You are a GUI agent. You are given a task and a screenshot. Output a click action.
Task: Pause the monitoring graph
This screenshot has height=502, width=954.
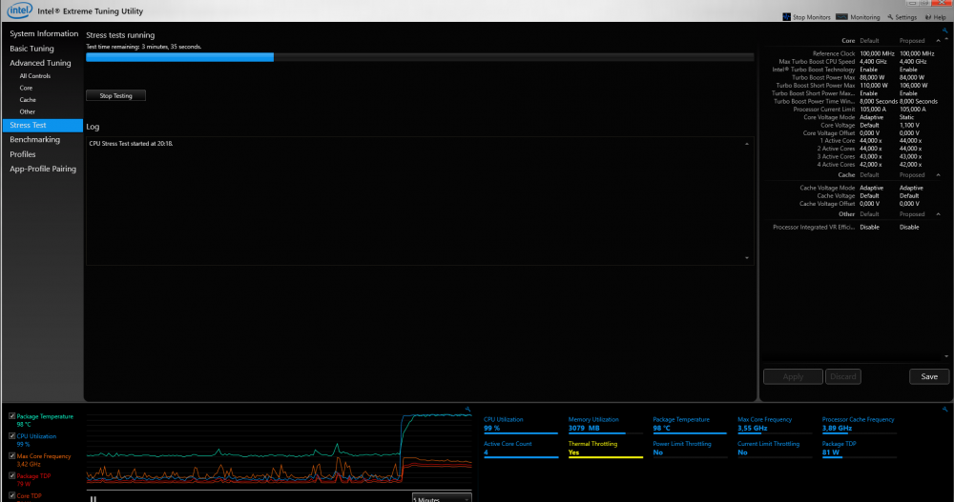click(93, 498)
